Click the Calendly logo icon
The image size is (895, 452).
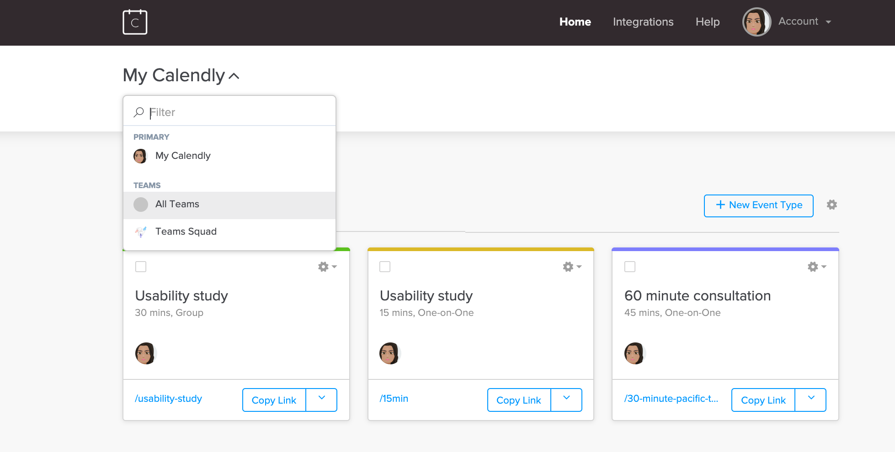point(135,21)
